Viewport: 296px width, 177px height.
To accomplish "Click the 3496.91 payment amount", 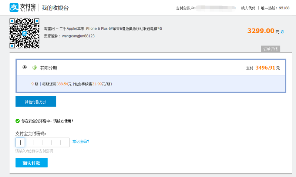I will 265,68.
